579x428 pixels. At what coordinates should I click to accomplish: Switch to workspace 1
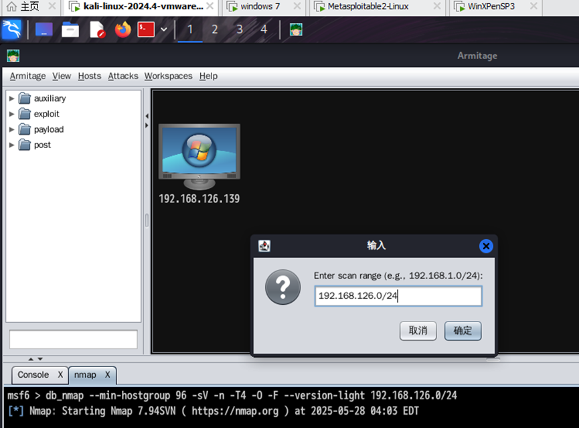coord(190,29)
